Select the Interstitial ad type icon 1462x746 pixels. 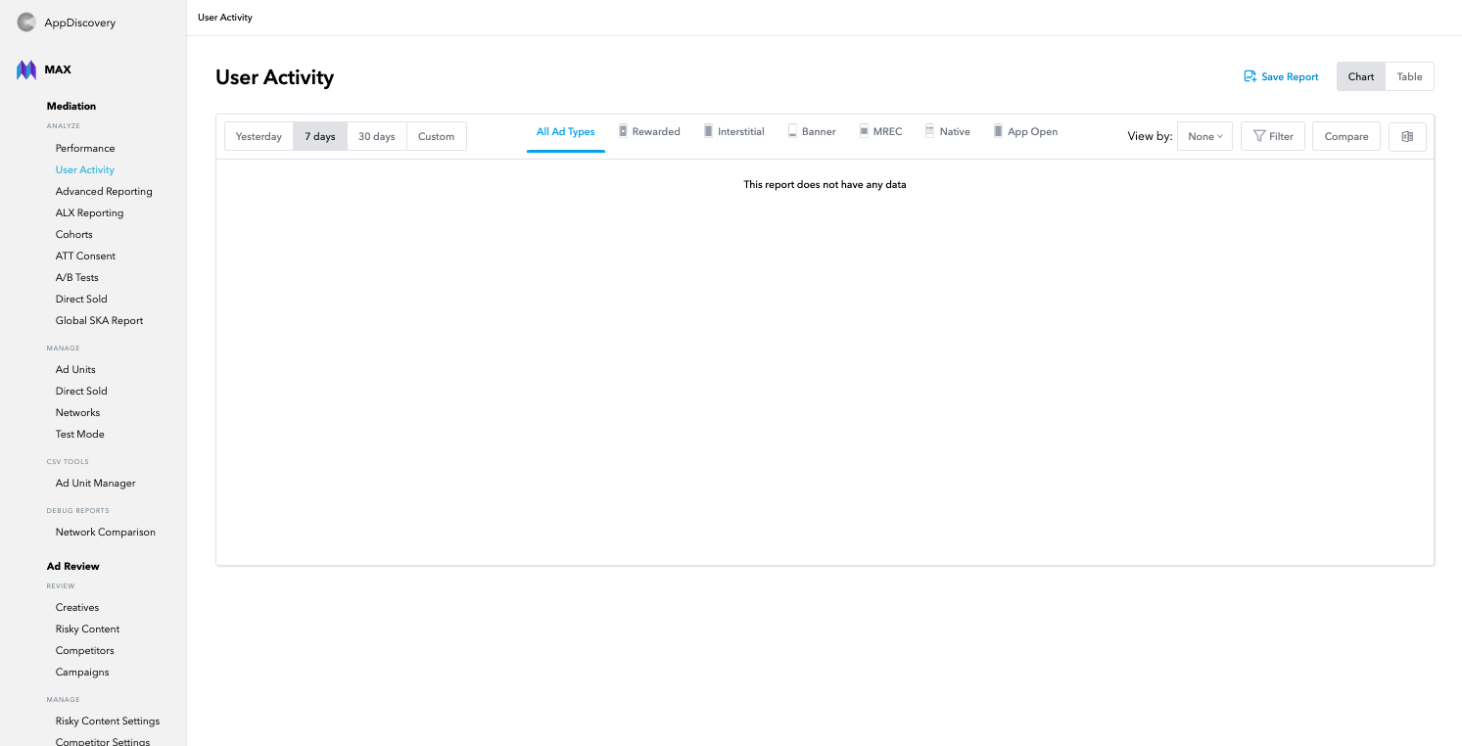coord(707,130)
